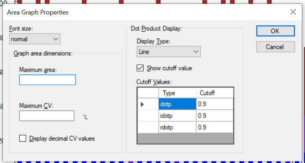
Task: Click the Cutoff column header
Action: (214, 93)
